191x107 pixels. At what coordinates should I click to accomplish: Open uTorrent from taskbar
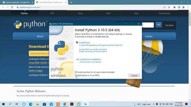[x=79, y=104]
